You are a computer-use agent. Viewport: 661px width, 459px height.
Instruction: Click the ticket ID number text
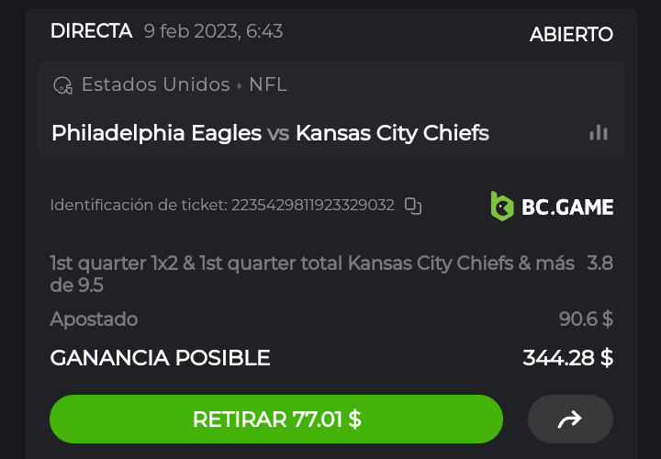(314, 206)
